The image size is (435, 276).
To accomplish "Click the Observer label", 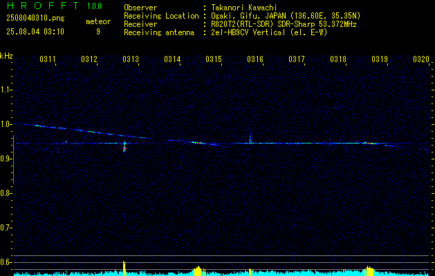I will 140,8.
